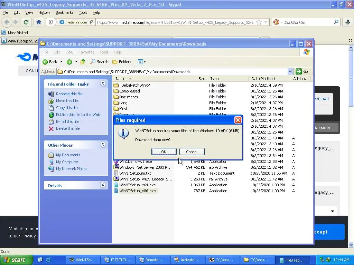This screenshot has height=265, width=354.
Task: Open My Documents from Other Places
Action: (x=68, y=155)
